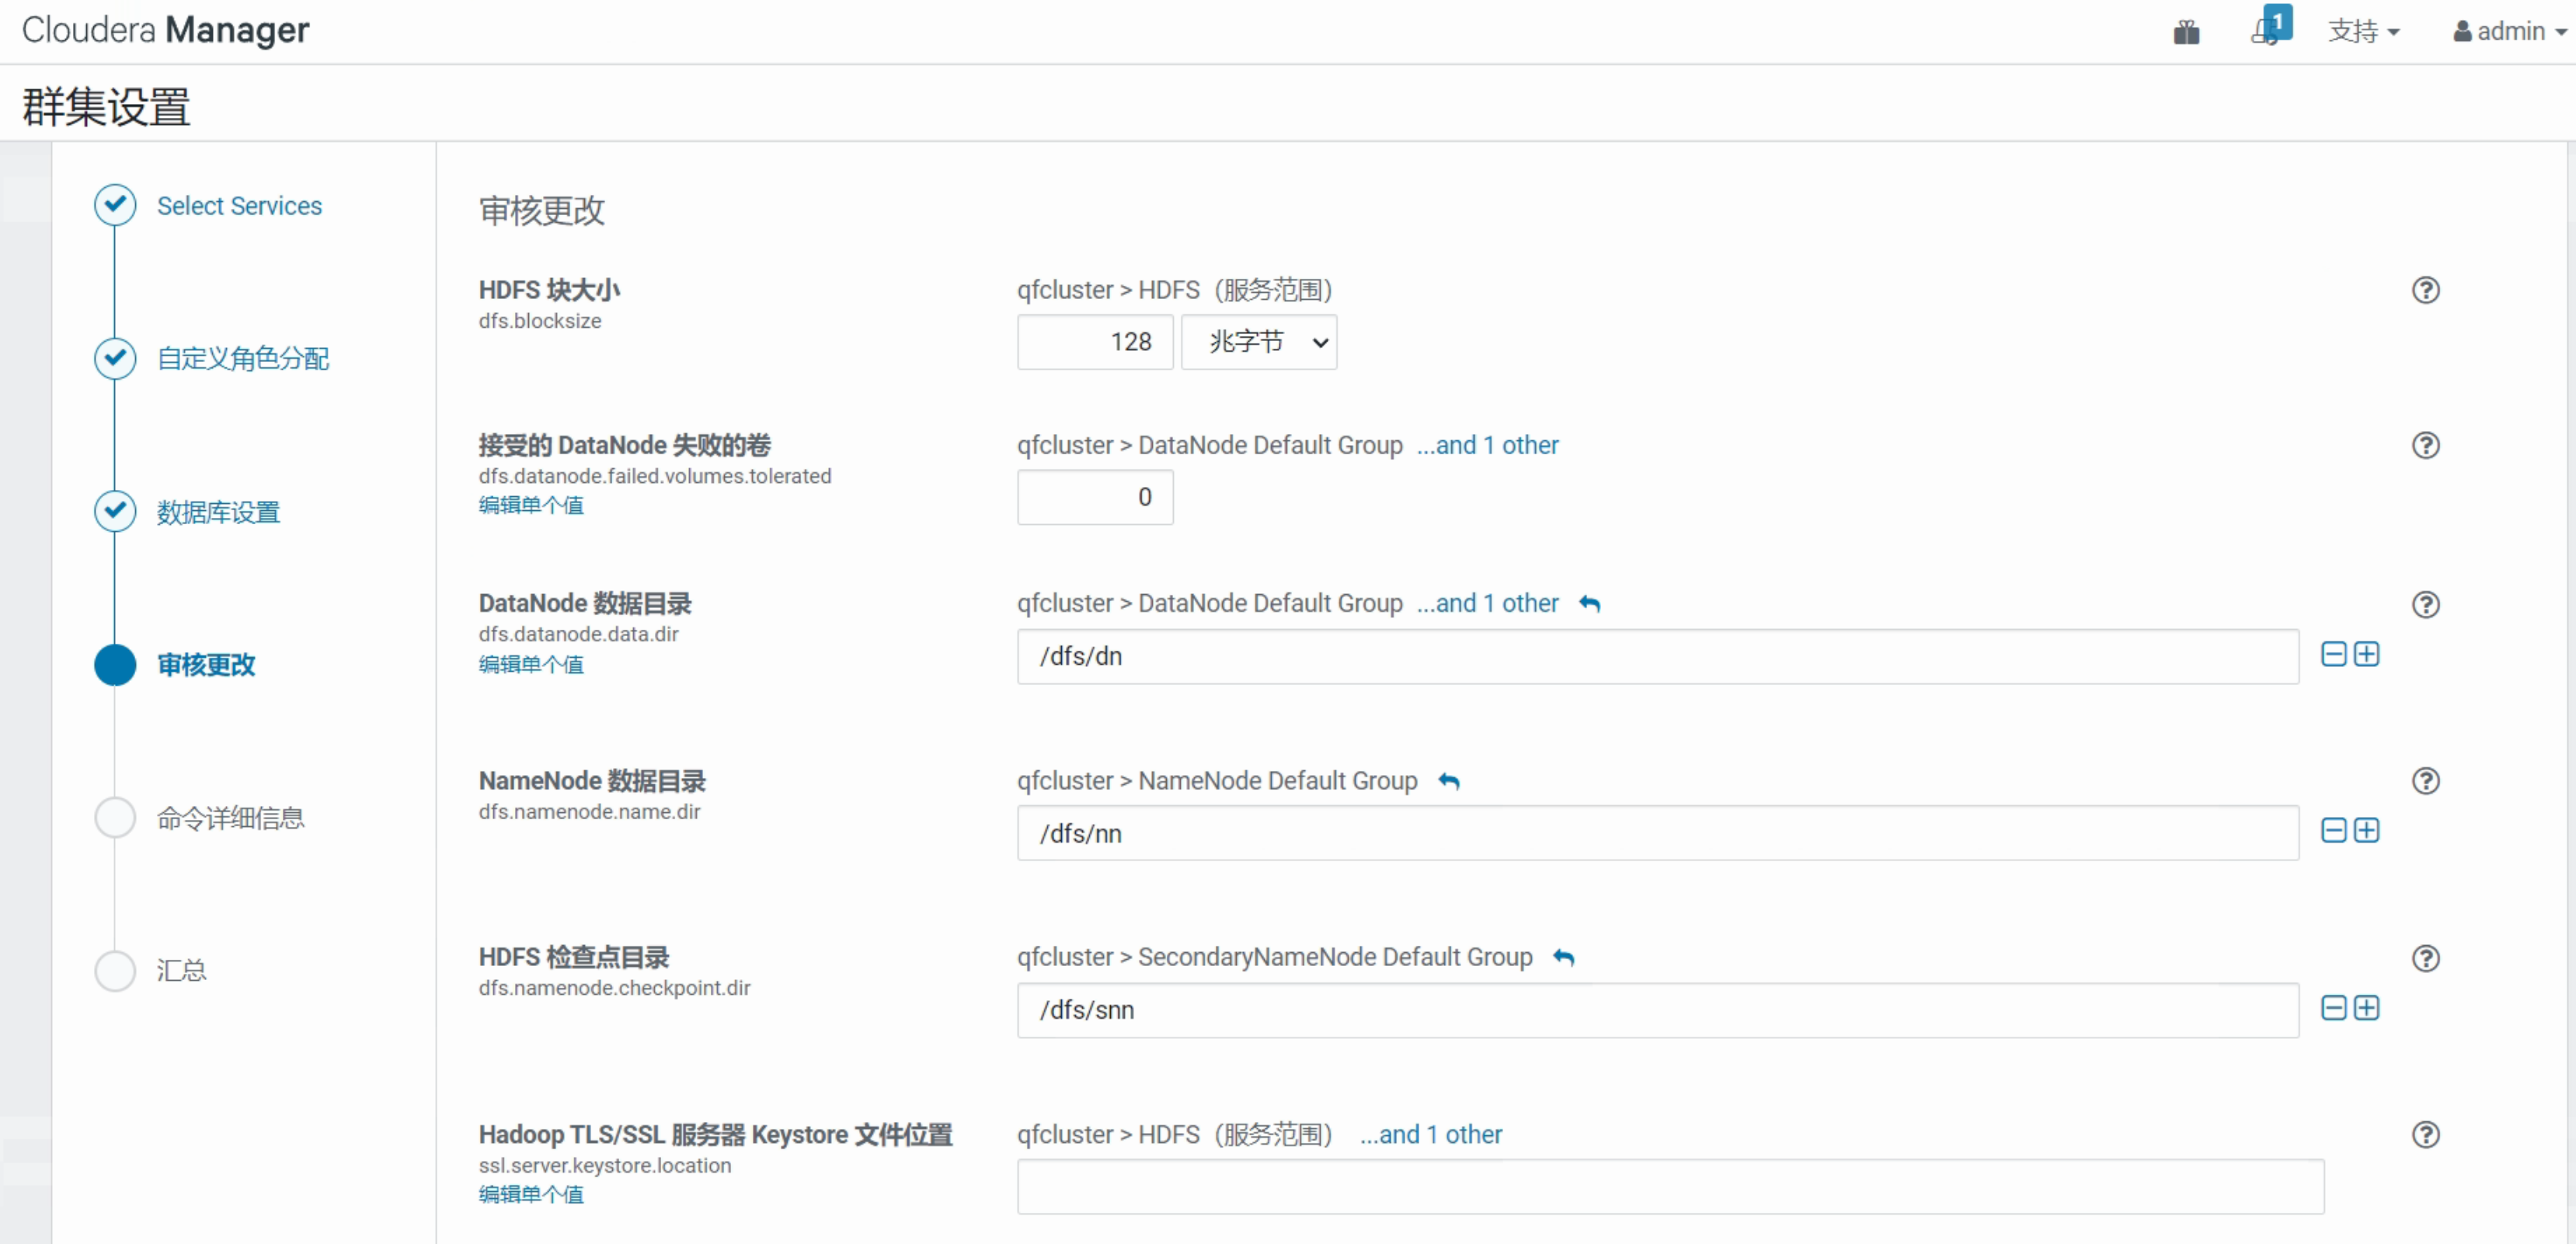Expand the 支持 support menu
This screenshot has height=1244, width=2576.
[2363, 32]
